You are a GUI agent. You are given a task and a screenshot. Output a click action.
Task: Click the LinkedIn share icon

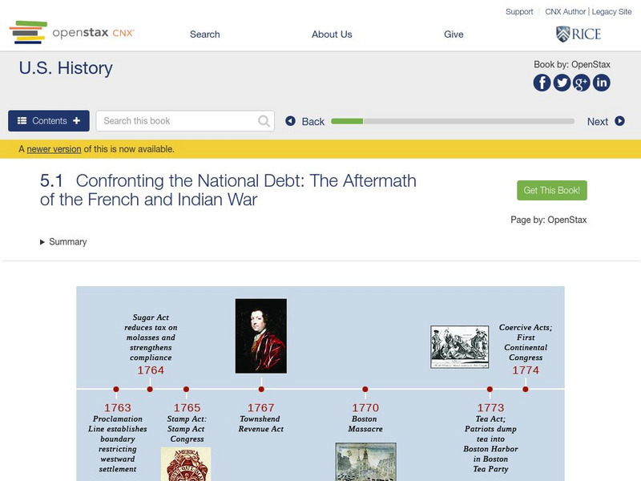(x=601, y=83)
